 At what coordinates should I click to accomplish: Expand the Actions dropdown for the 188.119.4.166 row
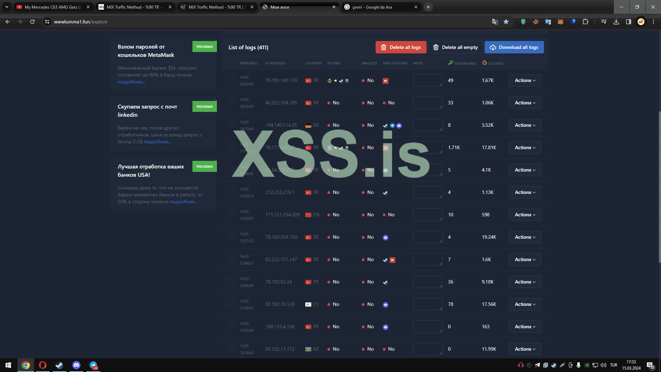pyautogui.click(x=525, y=327)
